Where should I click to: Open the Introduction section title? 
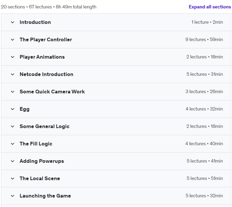click(35, 22)
